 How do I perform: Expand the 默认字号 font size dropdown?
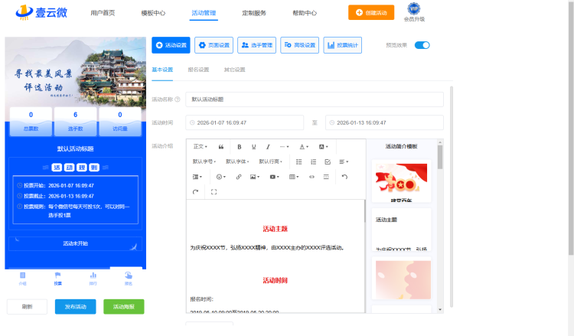click(204, 161)
